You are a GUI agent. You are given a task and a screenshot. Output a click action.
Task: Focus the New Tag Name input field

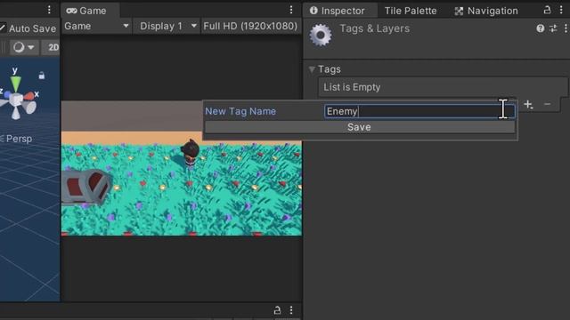tap(419, 111)
